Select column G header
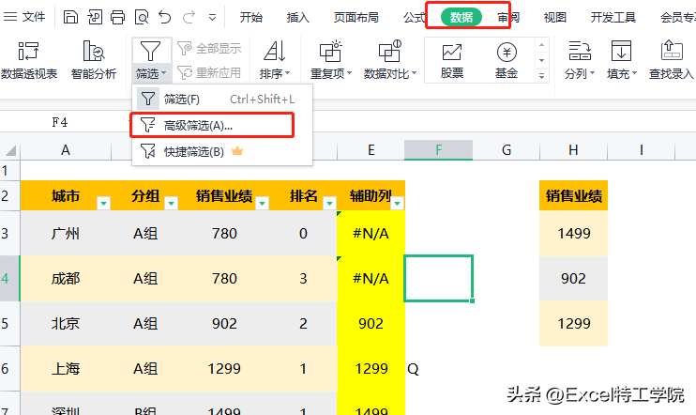 [506, 150]
